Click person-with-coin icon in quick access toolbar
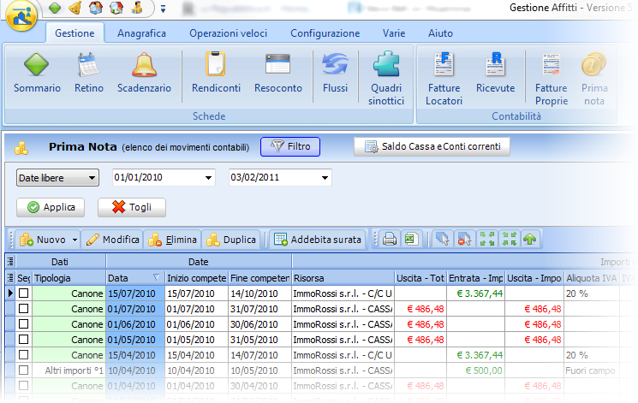Viewport: 638px width, 403px height. pos(137,8)
